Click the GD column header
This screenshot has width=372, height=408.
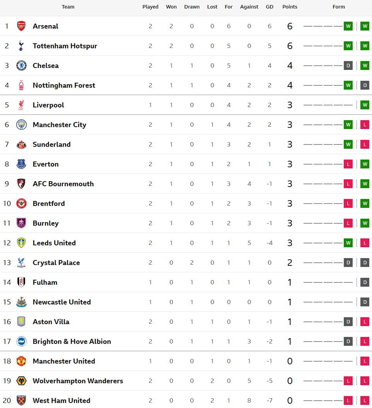coord(270,7)
